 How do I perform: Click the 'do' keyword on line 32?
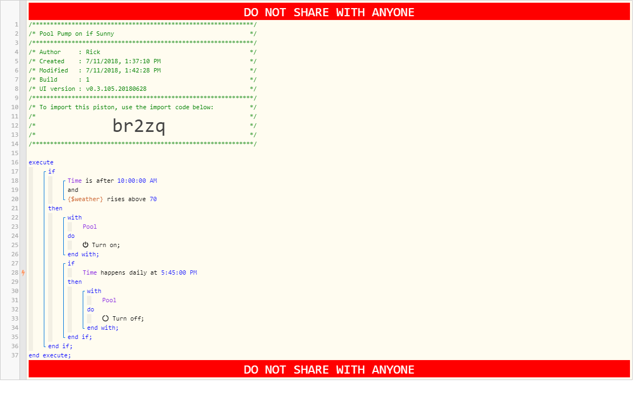(x=91, y=309)
